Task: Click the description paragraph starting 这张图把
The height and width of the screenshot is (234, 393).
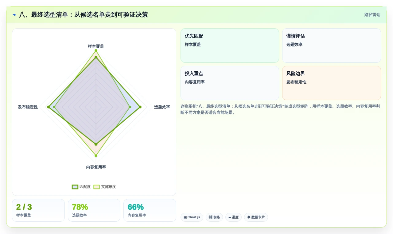Action: pyautogui.click(x=280, y=109)
